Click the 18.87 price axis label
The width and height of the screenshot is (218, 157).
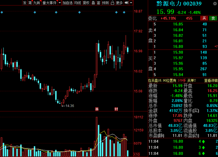tap(138, 11)
